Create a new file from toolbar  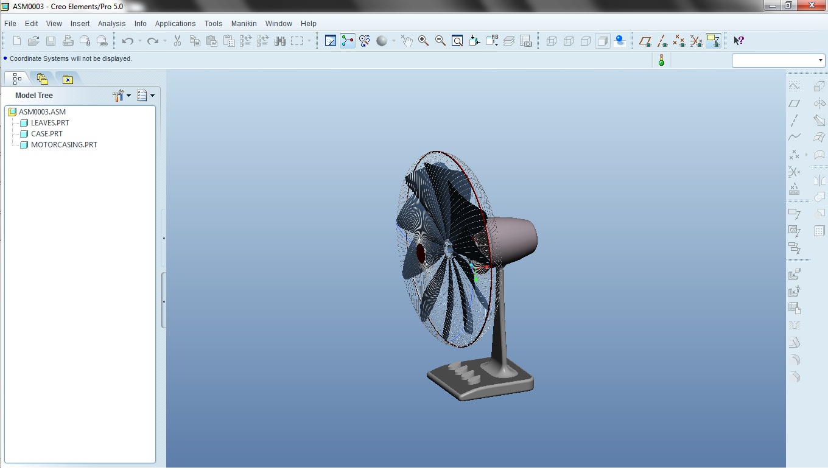(x=17, y=41)
